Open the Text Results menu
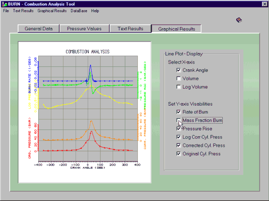The height and width of the screenshot is (201, 269). click(23, 11)
